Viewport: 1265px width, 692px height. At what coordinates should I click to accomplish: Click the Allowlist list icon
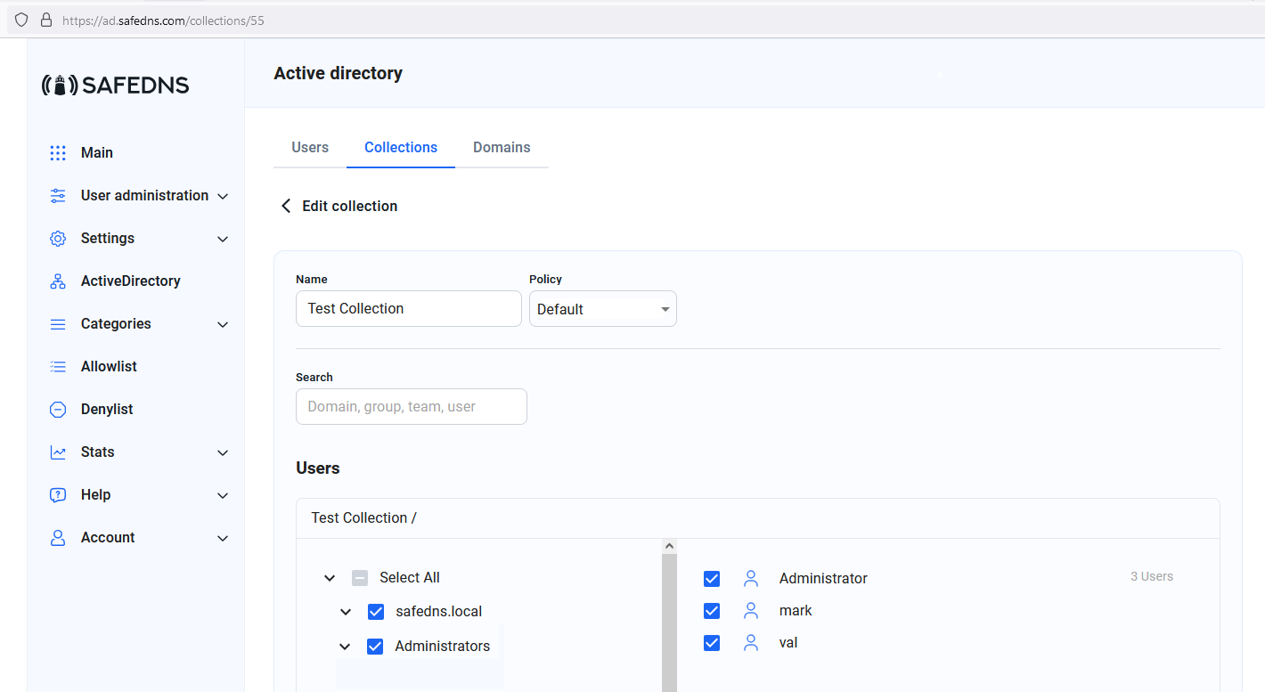58,367
